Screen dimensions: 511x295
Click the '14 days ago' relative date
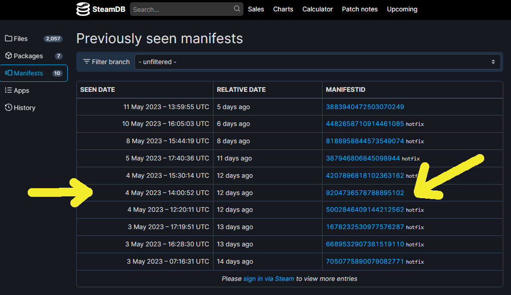(x=235, y=262)
